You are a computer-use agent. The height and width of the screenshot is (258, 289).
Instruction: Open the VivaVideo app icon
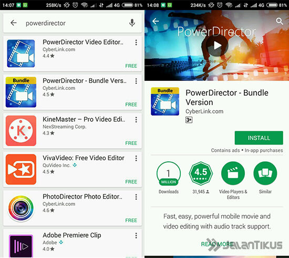pyautogui.click(x=21, y=169)
